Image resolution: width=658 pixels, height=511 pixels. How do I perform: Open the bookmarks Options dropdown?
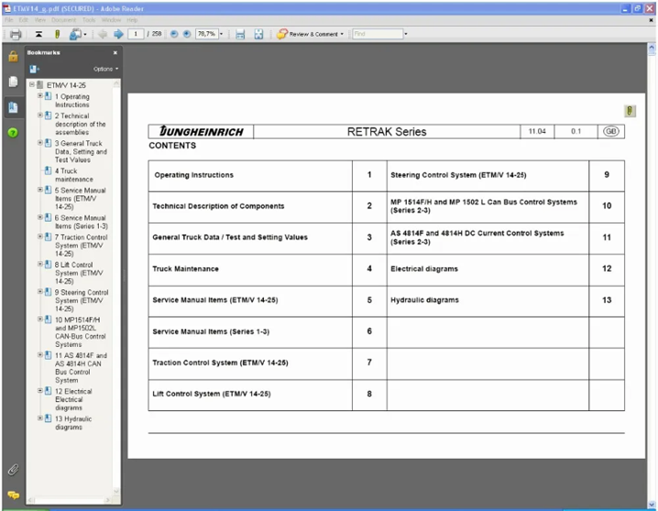105,69
